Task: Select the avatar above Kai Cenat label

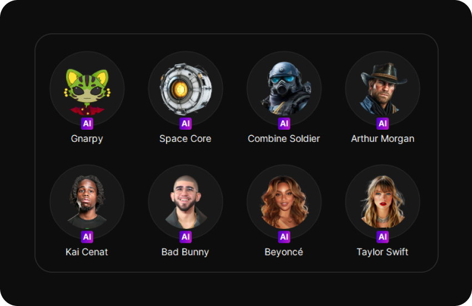Action: (87, 202)
